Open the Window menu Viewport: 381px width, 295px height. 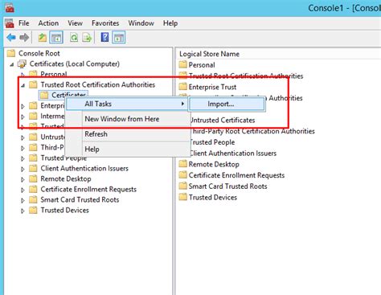pyautogui.click(x=141, y=23)
